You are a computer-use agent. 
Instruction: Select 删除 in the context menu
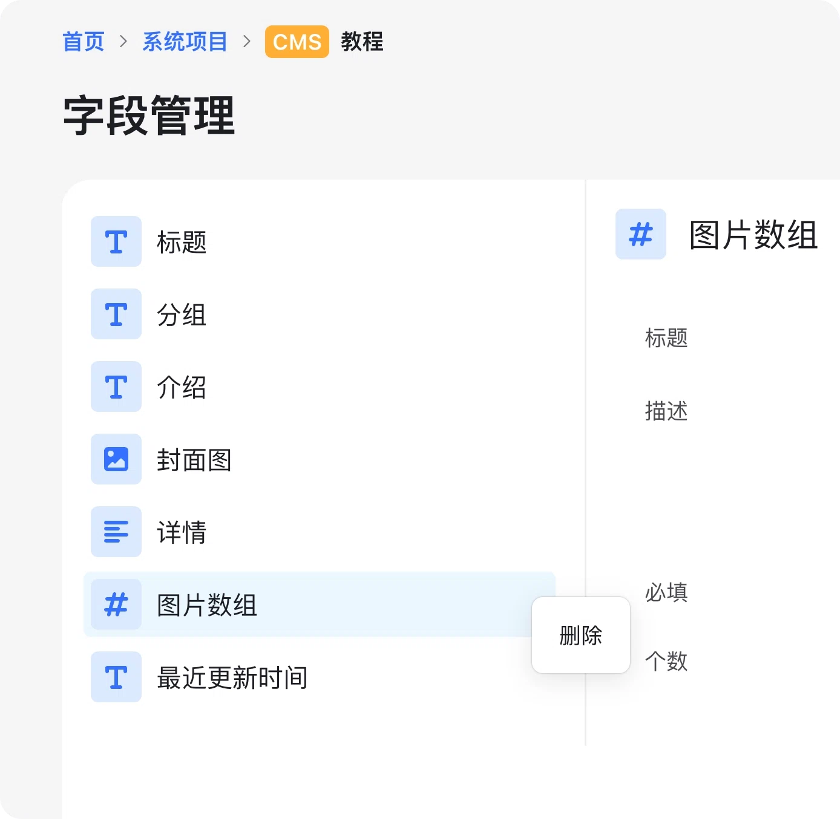click(581, 635)
